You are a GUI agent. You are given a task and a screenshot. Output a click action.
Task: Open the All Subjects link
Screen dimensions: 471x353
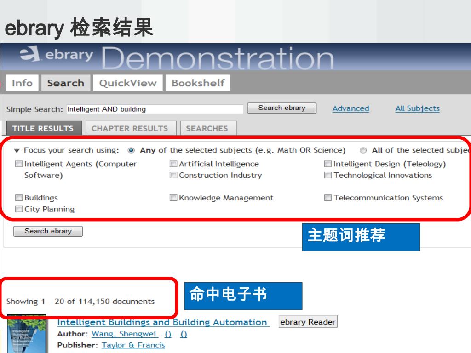(417, 108)
